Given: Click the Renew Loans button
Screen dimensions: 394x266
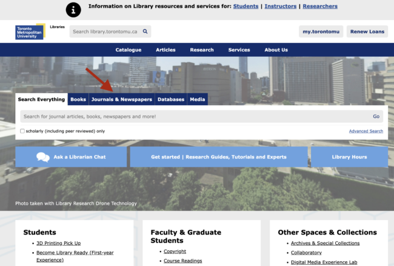Looking at the screenshot, I should click(x=367, y=31).
